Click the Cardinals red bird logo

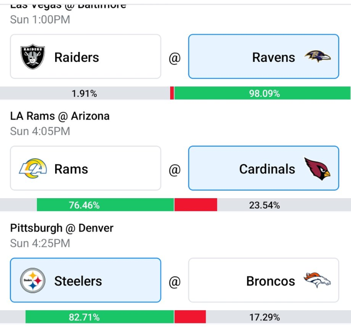318,168
